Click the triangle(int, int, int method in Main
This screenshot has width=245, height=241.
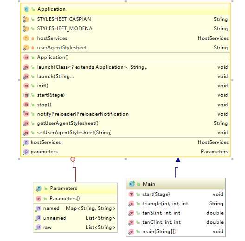[x=165, y=204]
